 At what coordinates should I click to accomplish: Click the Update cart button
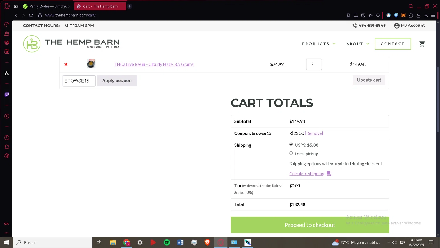coord(369,80)
